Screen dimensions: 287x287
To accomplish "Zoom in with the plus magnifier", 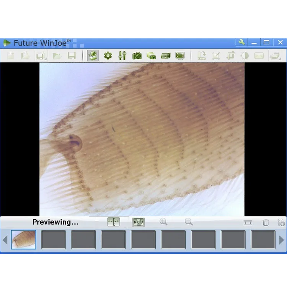I will (163, 222).
